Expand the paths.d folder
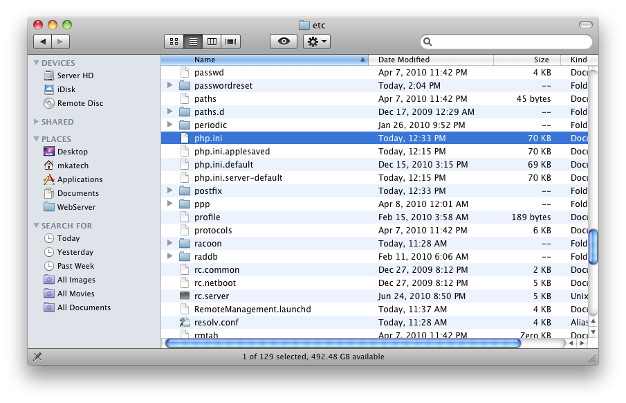 point(169,111)
